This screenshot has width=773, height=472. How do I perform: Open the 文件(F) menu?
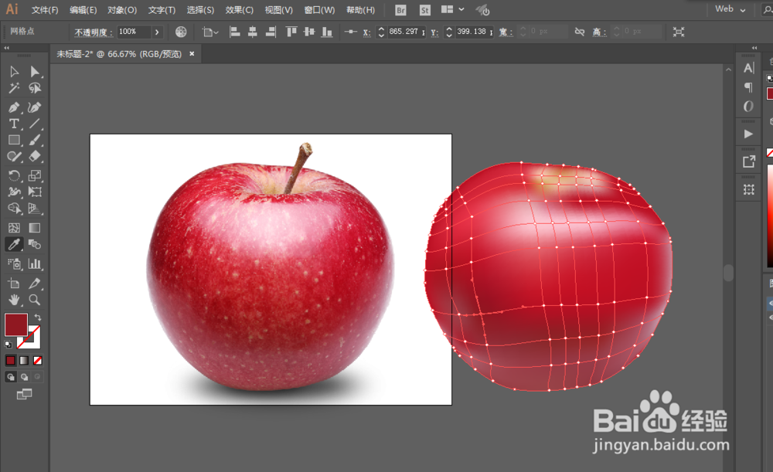click(x=44, y=10)
